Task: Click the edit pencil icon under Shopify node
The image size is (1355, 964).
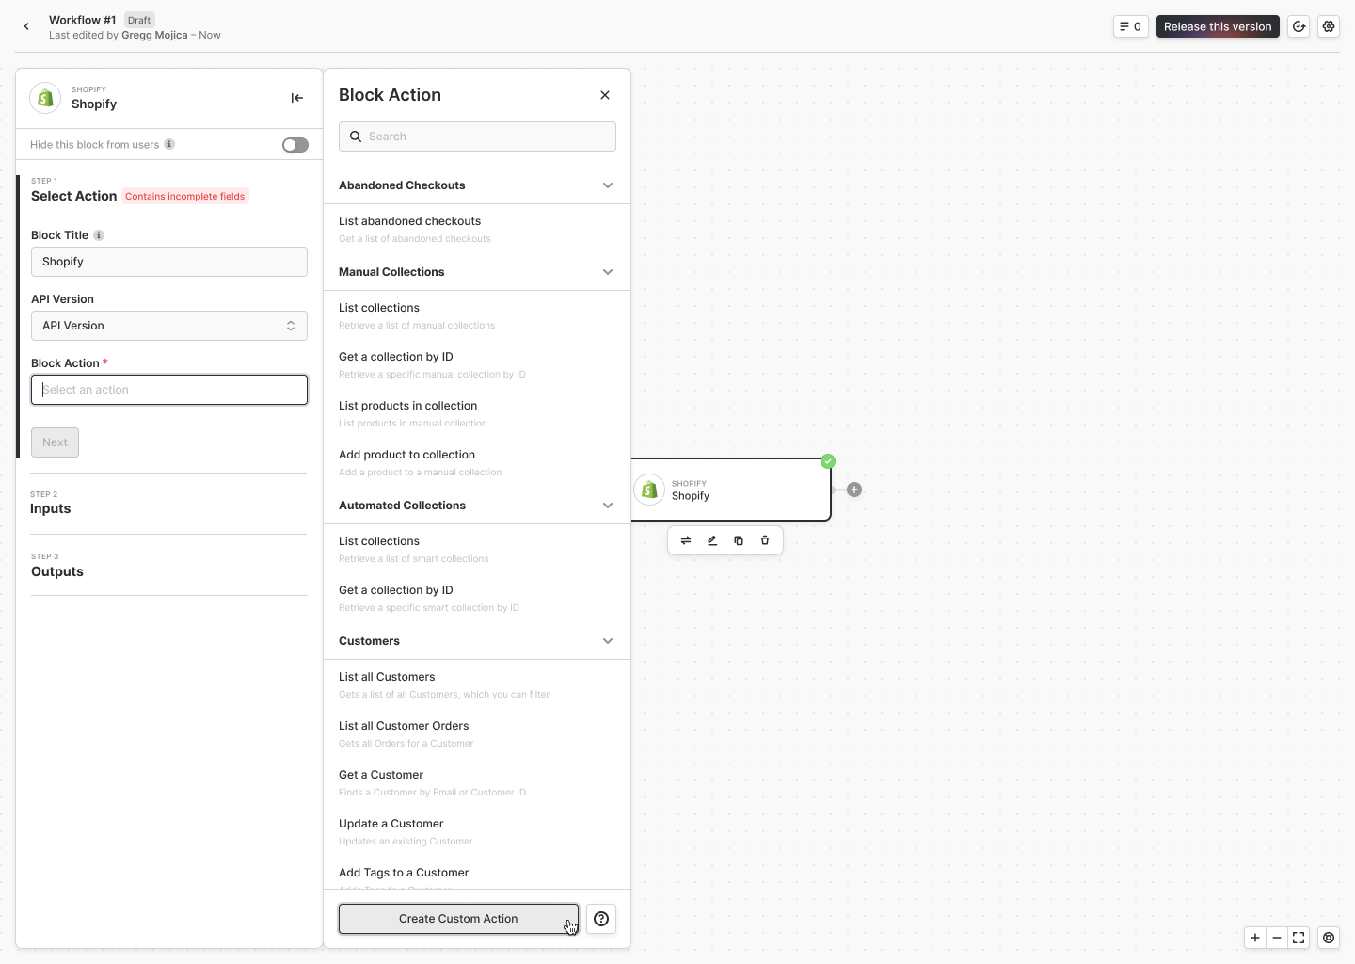Action: click(x=712, y=540)
